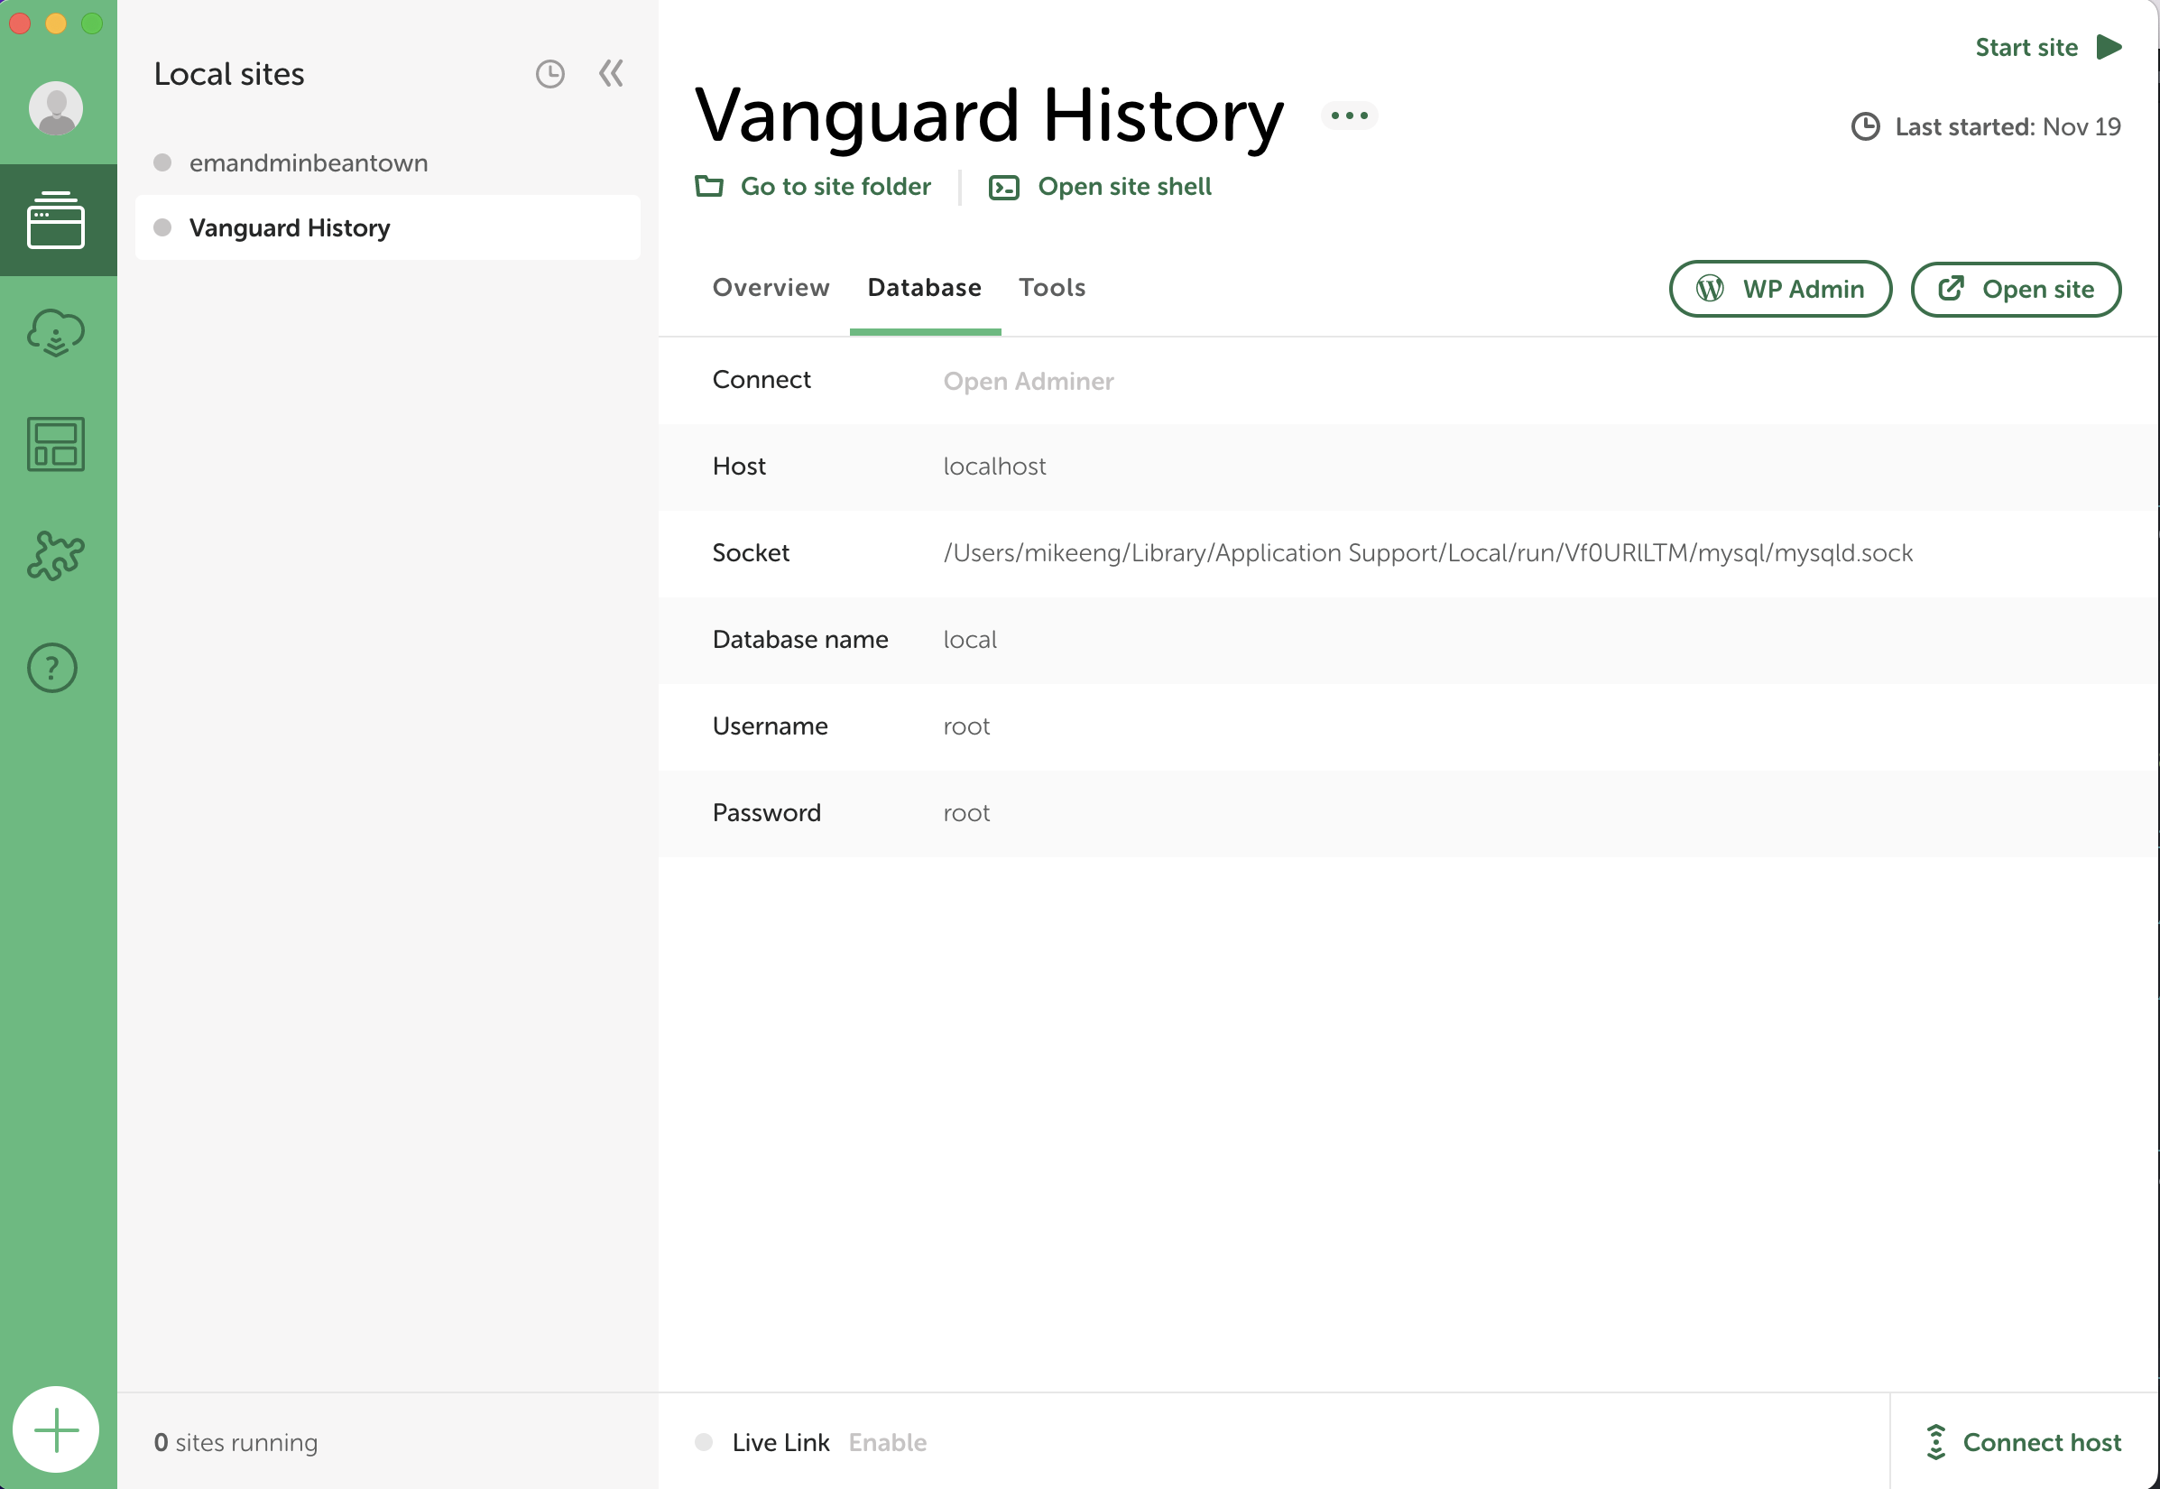
Task: Click the 'local' database name value
Action: tap(970, 640)
